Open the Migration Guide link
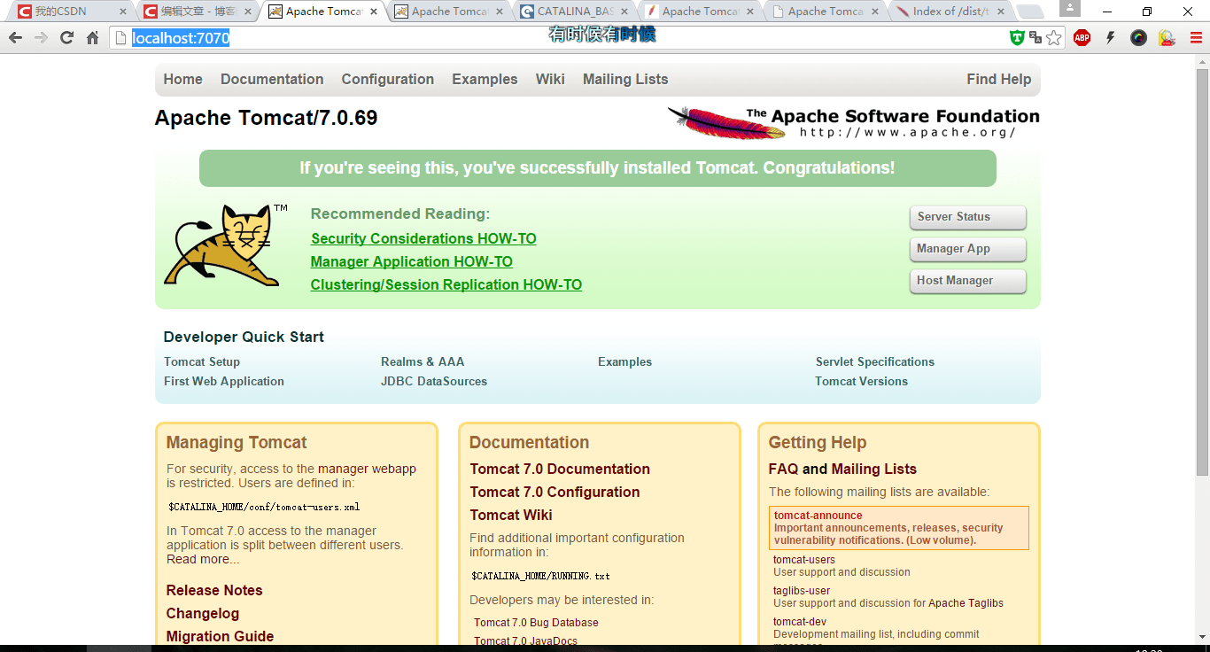Viewport: 1210px width, 652px height. click(220, 636)
